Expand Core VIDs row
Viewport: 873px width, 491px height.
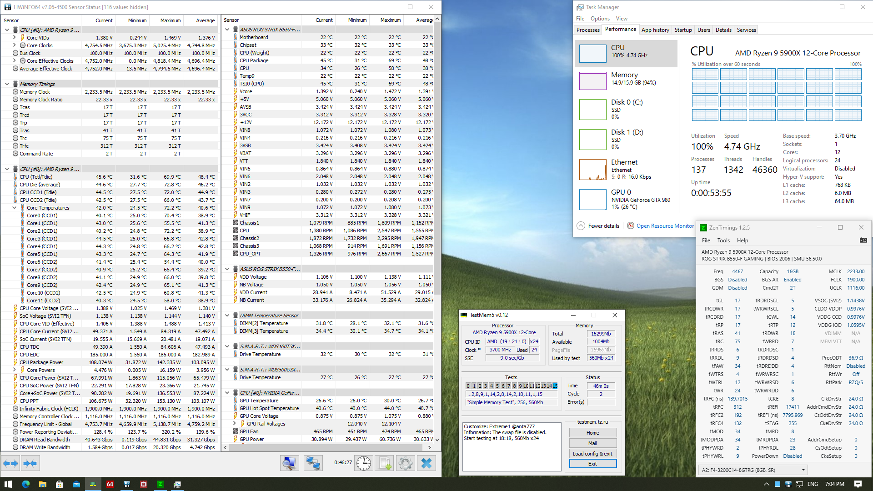tap(15, 38)
